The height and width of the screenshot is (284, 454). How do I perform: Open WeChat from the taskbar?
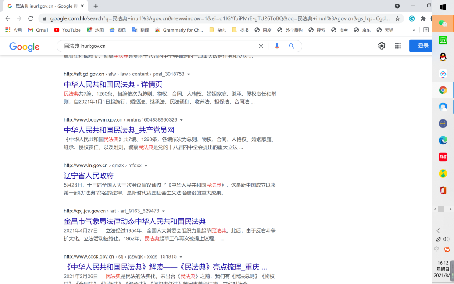[443, 23]
